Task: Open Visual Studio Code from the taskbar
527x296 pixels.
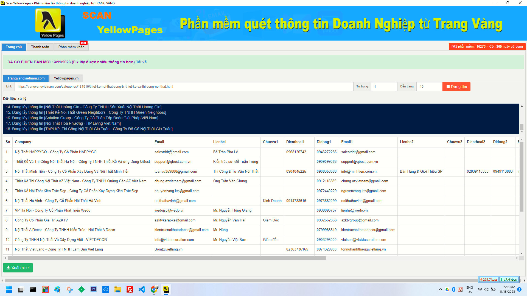Action: [x=142, y=289]
